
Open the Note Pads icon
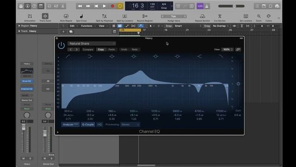pyautogui.click(x=264, y=6)
